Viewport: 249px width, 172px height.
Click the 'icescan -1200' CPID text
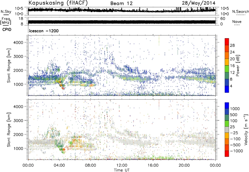click(x=44, y=31)
